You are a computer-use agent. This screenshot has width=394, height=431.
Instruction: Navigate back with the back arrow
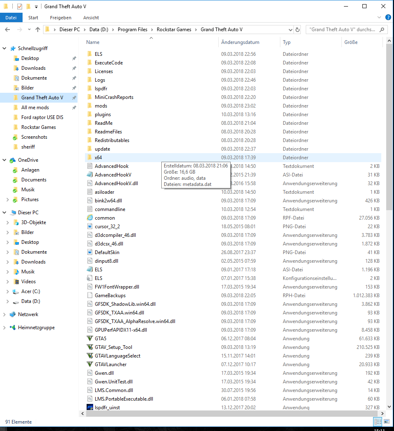[7, 30]
